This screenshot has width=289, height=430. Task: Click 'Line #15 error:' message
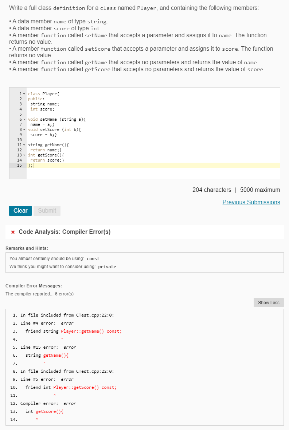[39, 348]
